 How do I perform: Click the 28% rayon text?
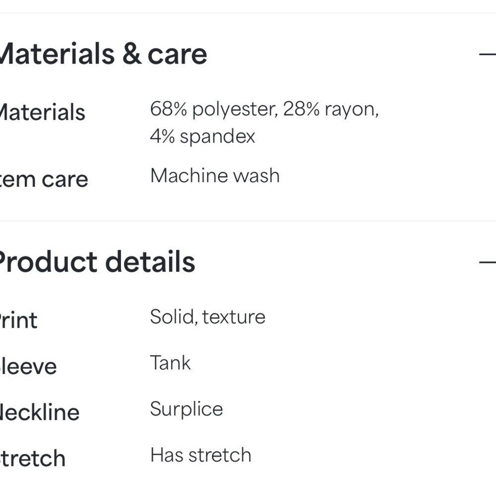(330, 110)
